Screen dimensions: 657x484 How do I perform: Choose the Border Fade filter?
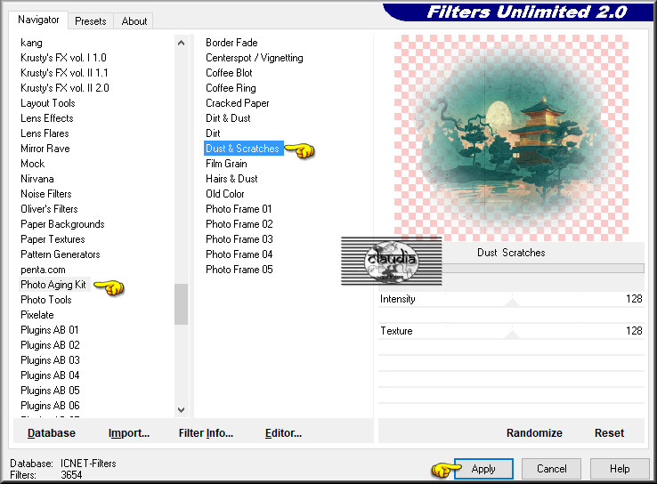point(231,43)
